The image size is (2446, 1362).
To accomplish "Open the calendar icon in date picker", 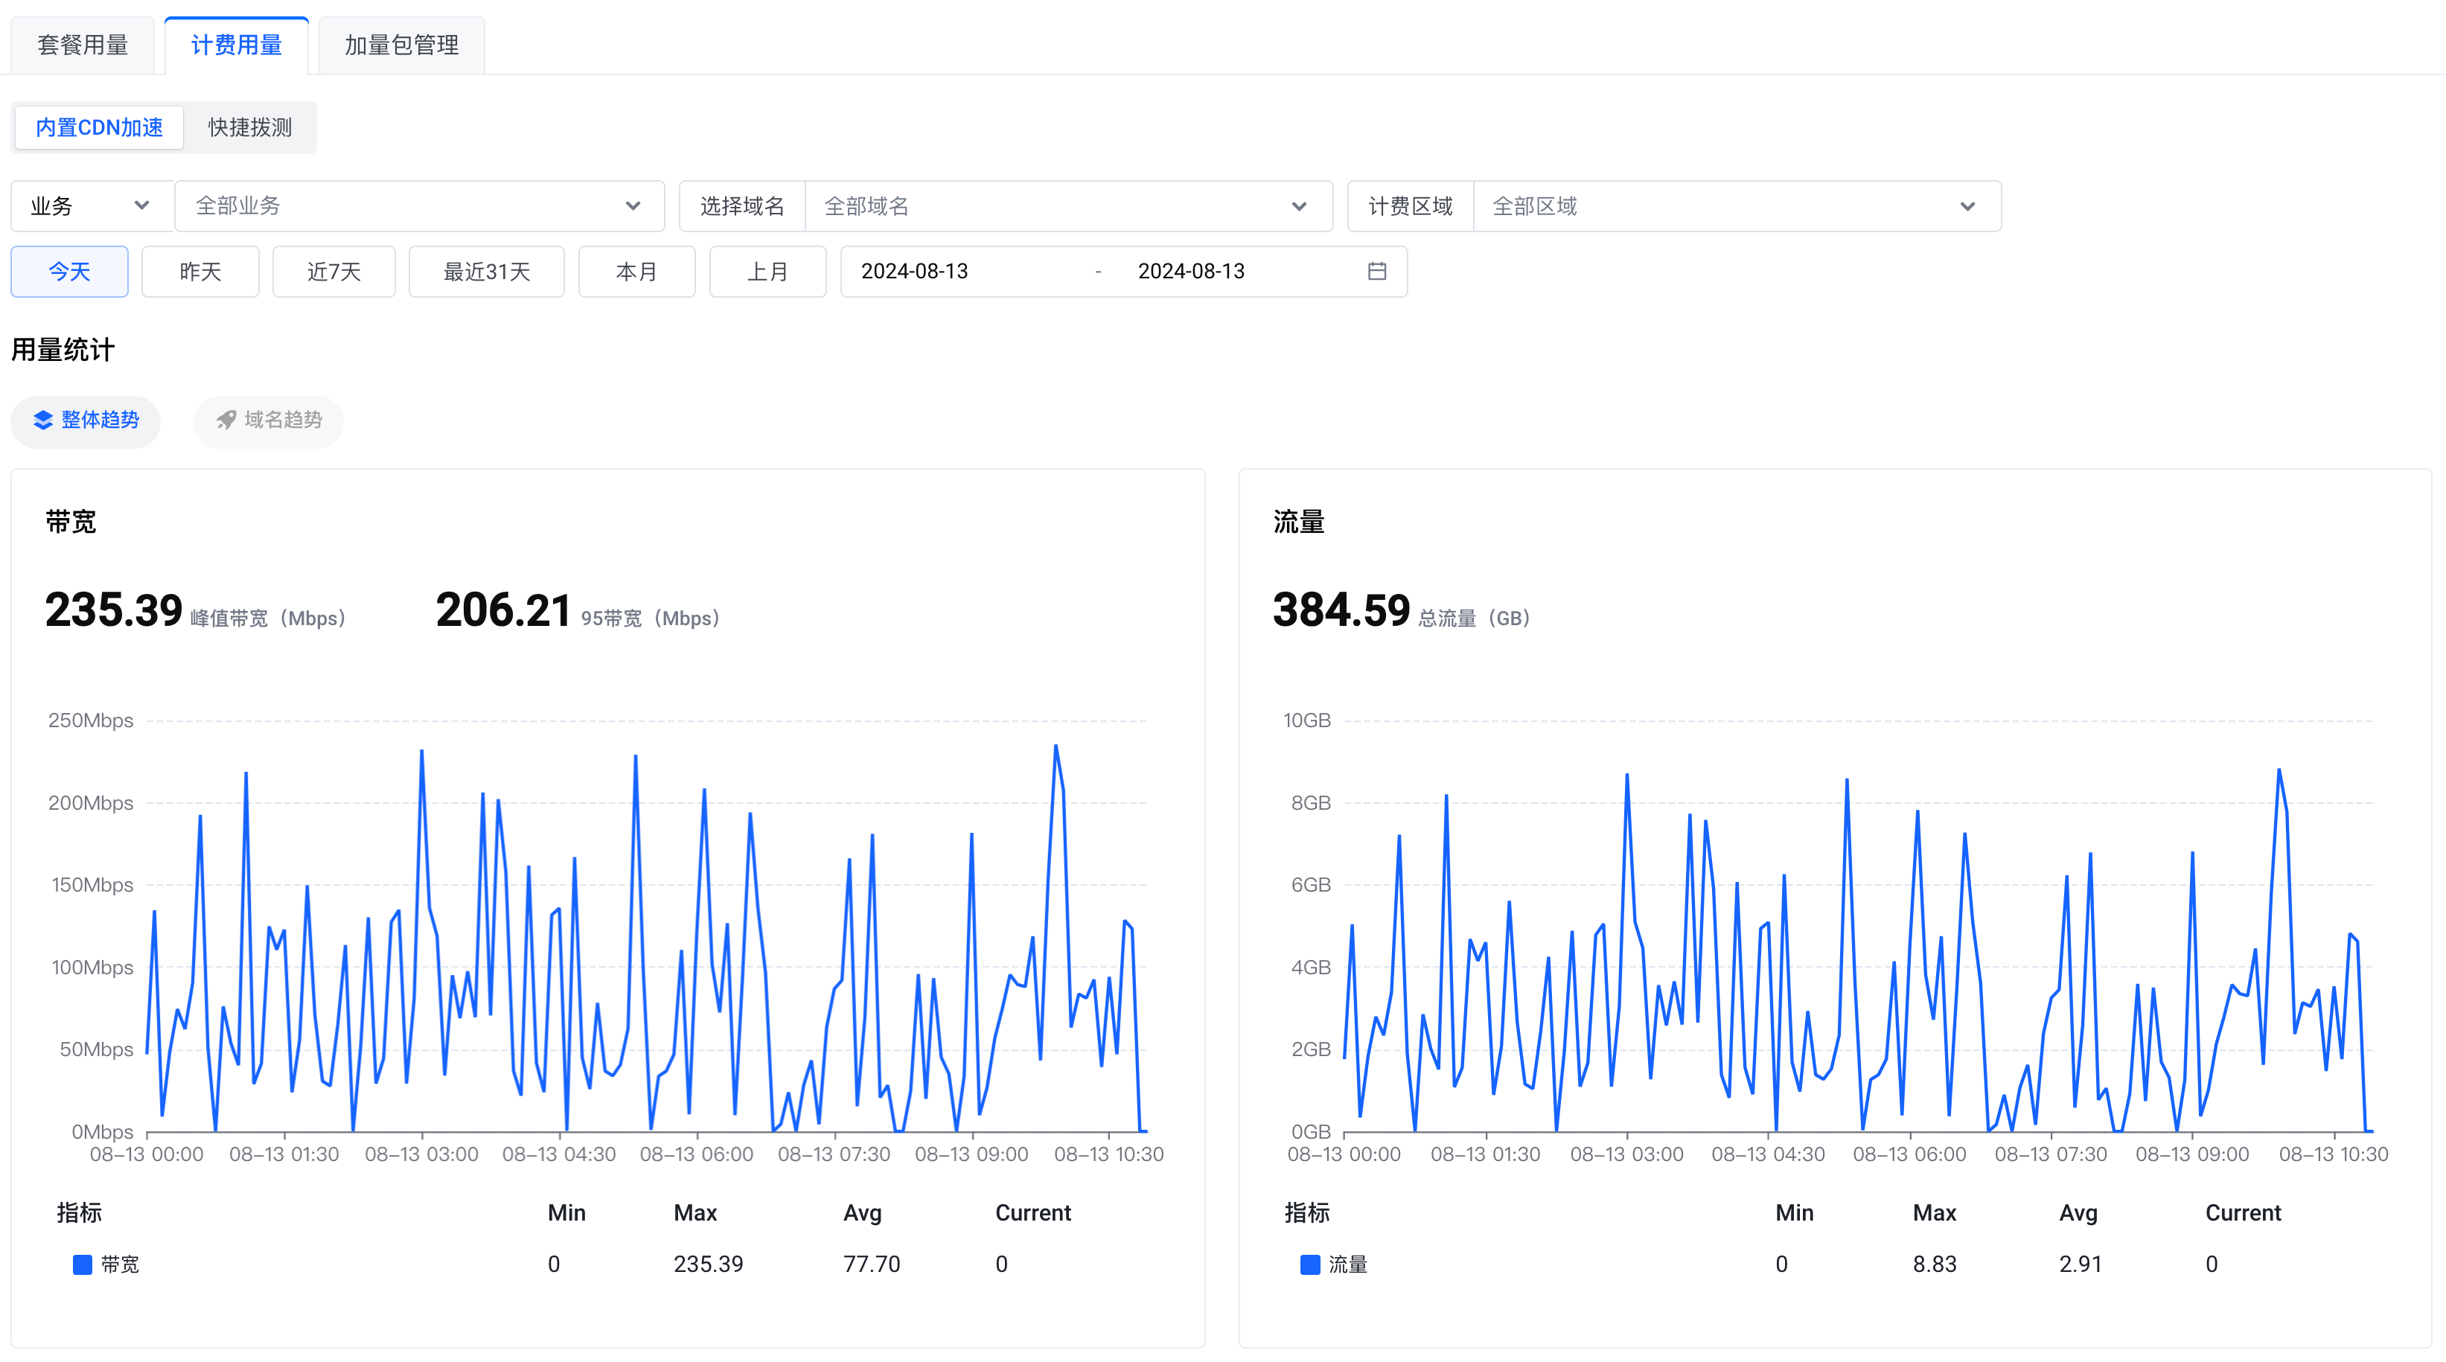I will [1377, 272].
